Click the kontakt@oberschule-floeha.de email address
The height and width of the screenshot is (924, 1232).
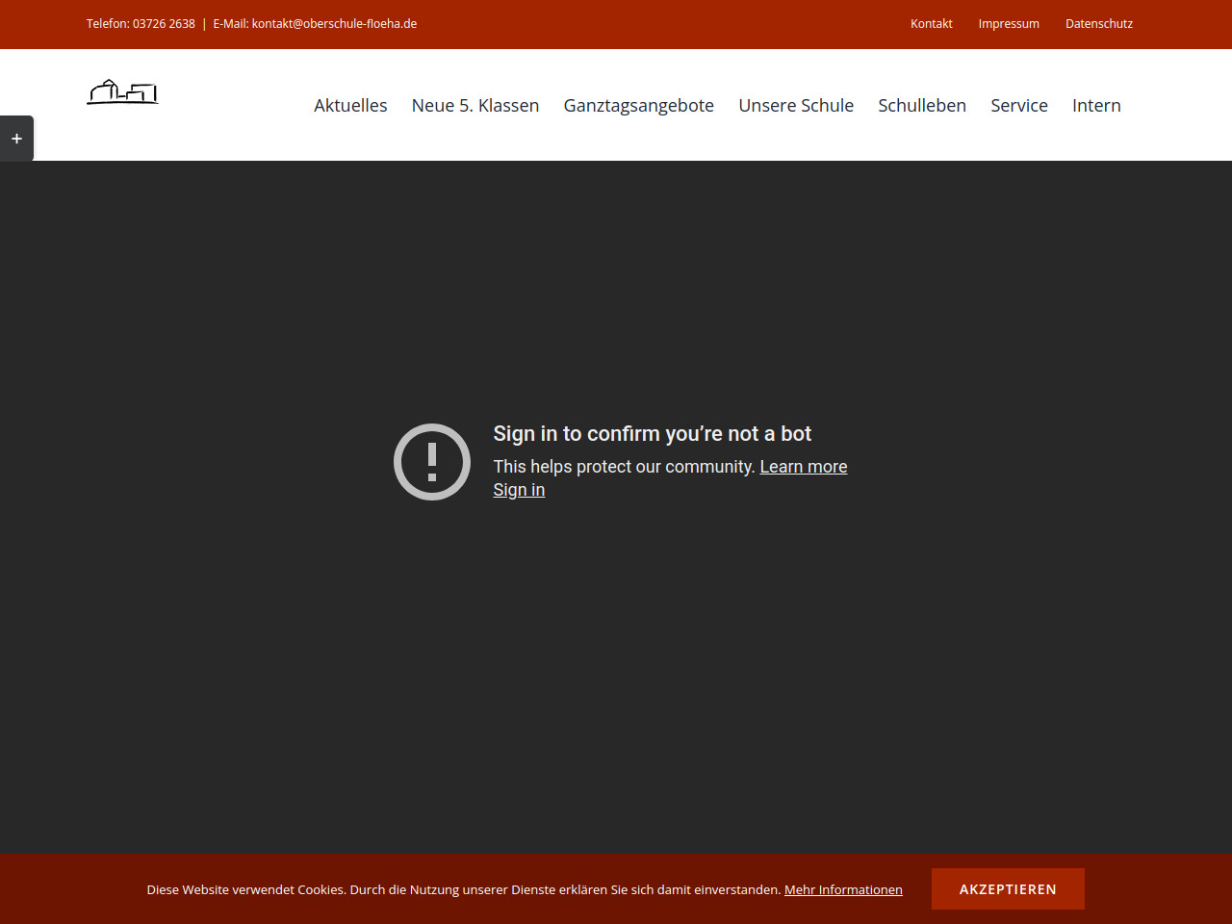point(334,24)
